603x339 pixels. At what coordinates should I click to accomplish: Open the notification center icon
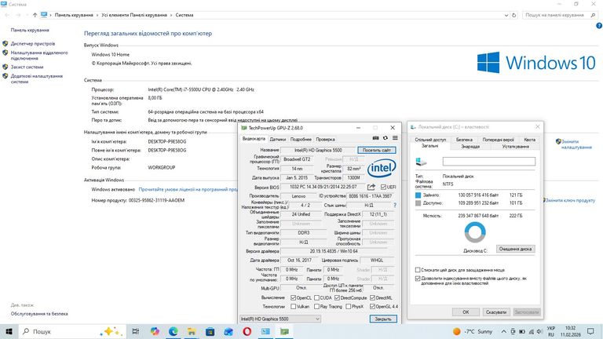pos(590,331)
